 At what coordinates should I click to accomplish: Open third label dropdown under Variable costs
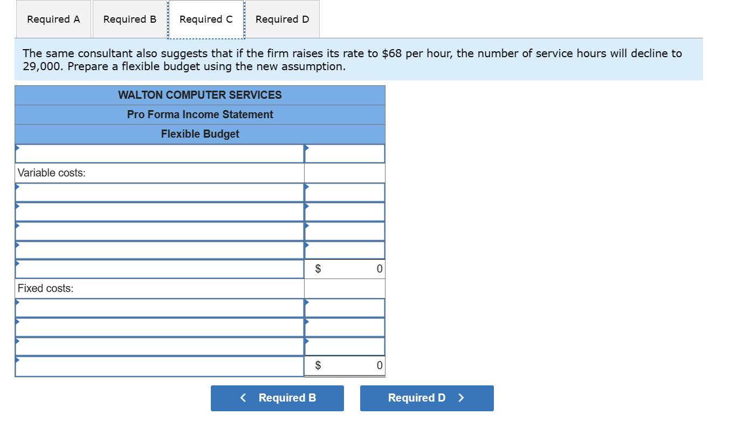click(160, 231)
